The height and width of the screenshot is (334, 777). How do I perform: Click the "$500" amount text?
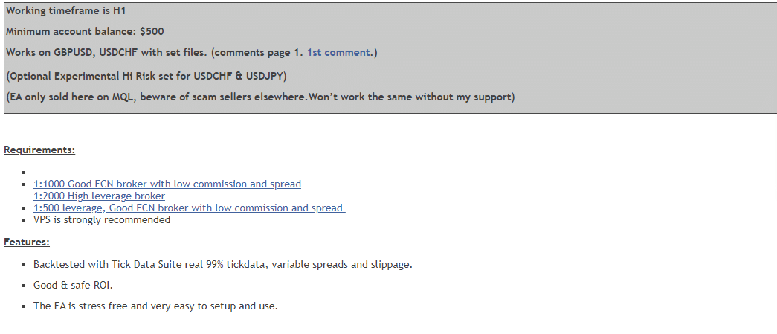tap(152, 31)
